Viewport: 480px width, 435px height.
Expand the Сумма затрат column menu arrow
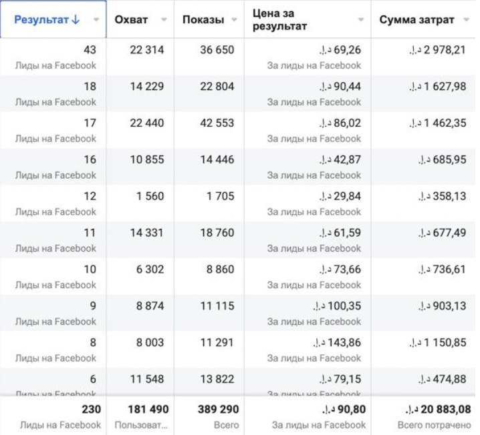(467, 20)
